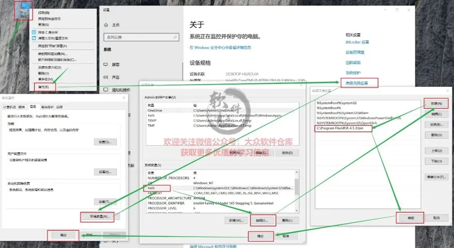The image size is (454, 248).
Task: Click 编辑(I)... under system variables
Action: (x=261, y=220)
